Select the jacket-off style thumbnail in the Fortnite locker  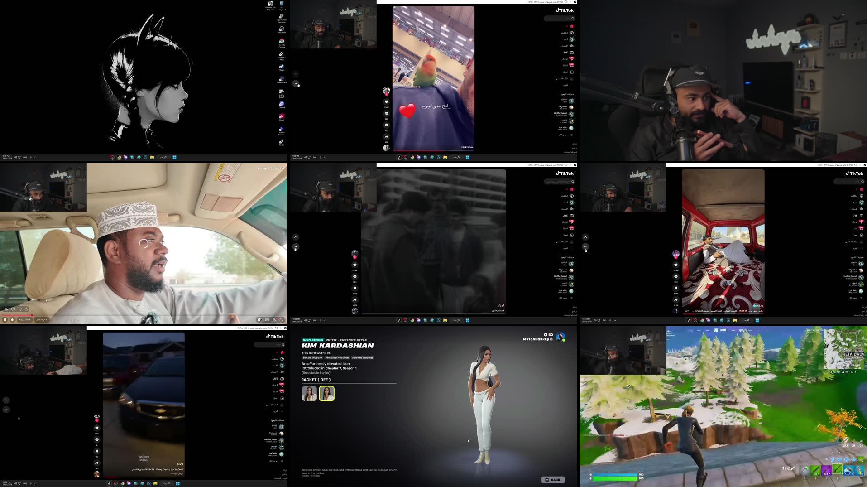pyautogui.click(x=327, y=393)
